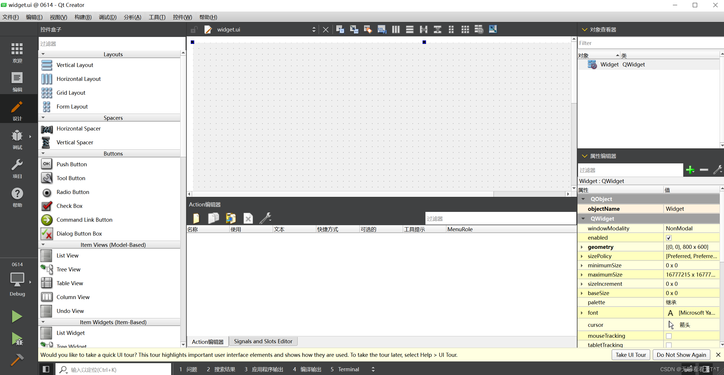Open the 构建(B) menu

point(83,17)
